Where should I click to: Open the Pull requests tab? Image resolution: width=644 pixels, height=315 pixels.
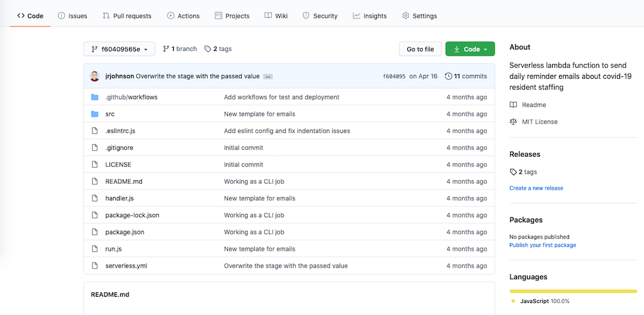tap(127, 16)
